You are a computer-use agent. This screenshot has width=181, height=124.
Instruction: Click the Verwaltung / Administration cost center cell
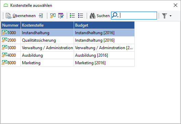[47, 47]
